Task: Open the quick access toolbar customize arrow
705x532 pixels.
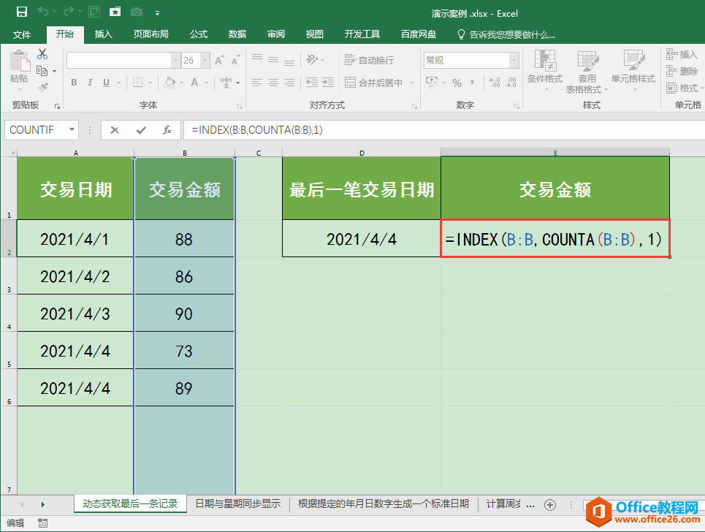Action: click(157, 13)
